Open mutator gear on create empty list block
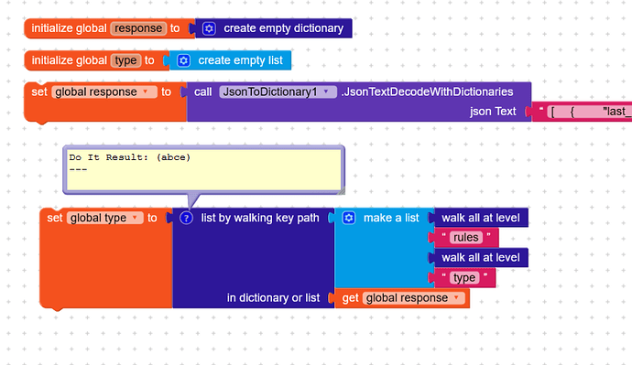 point(183,60)
